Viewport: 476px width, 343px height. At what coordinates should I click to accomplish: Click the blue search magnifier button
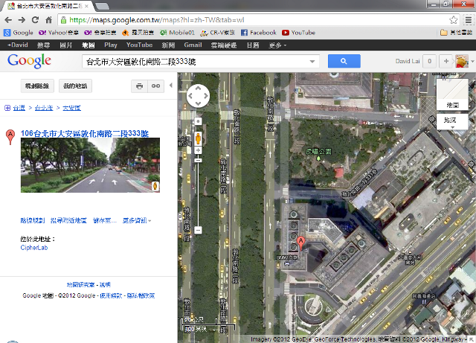tap(344, 61)
